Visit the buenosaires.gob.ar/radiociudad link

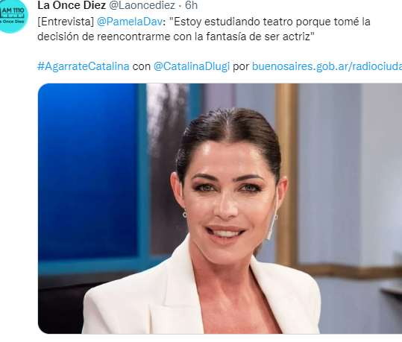click(327, 66)
